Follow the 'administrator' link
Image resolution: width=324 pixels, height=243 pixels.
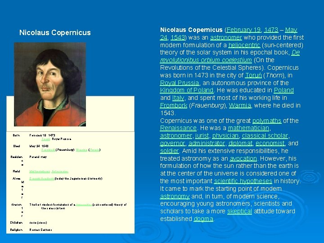coord(207,143)
